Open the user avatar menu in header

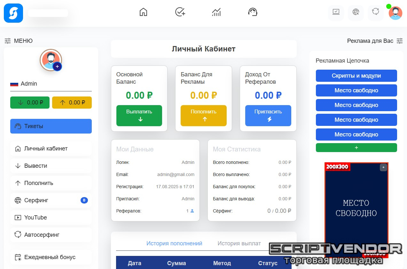pyautogui.click(x=395, y=13)
